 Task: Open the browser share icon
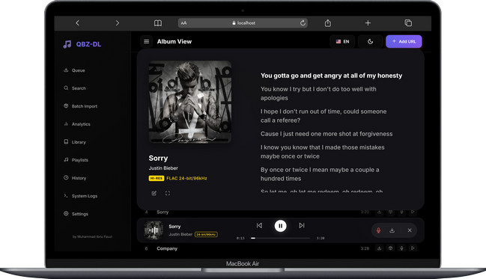(x=327, y=23)
